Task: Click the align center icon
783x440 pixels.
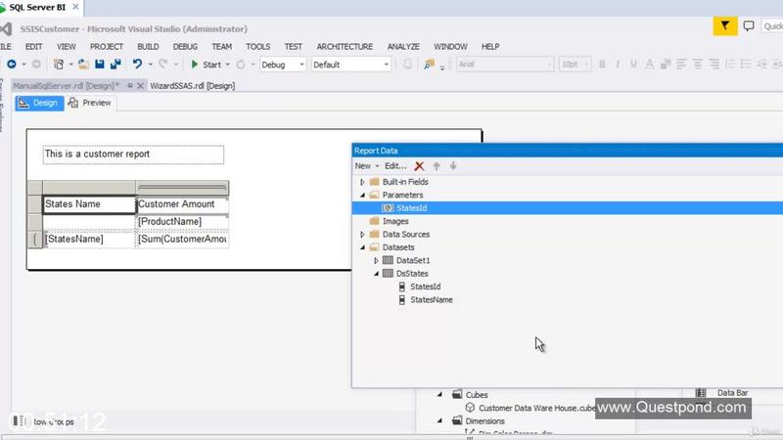Action: (x=697, y=65)
